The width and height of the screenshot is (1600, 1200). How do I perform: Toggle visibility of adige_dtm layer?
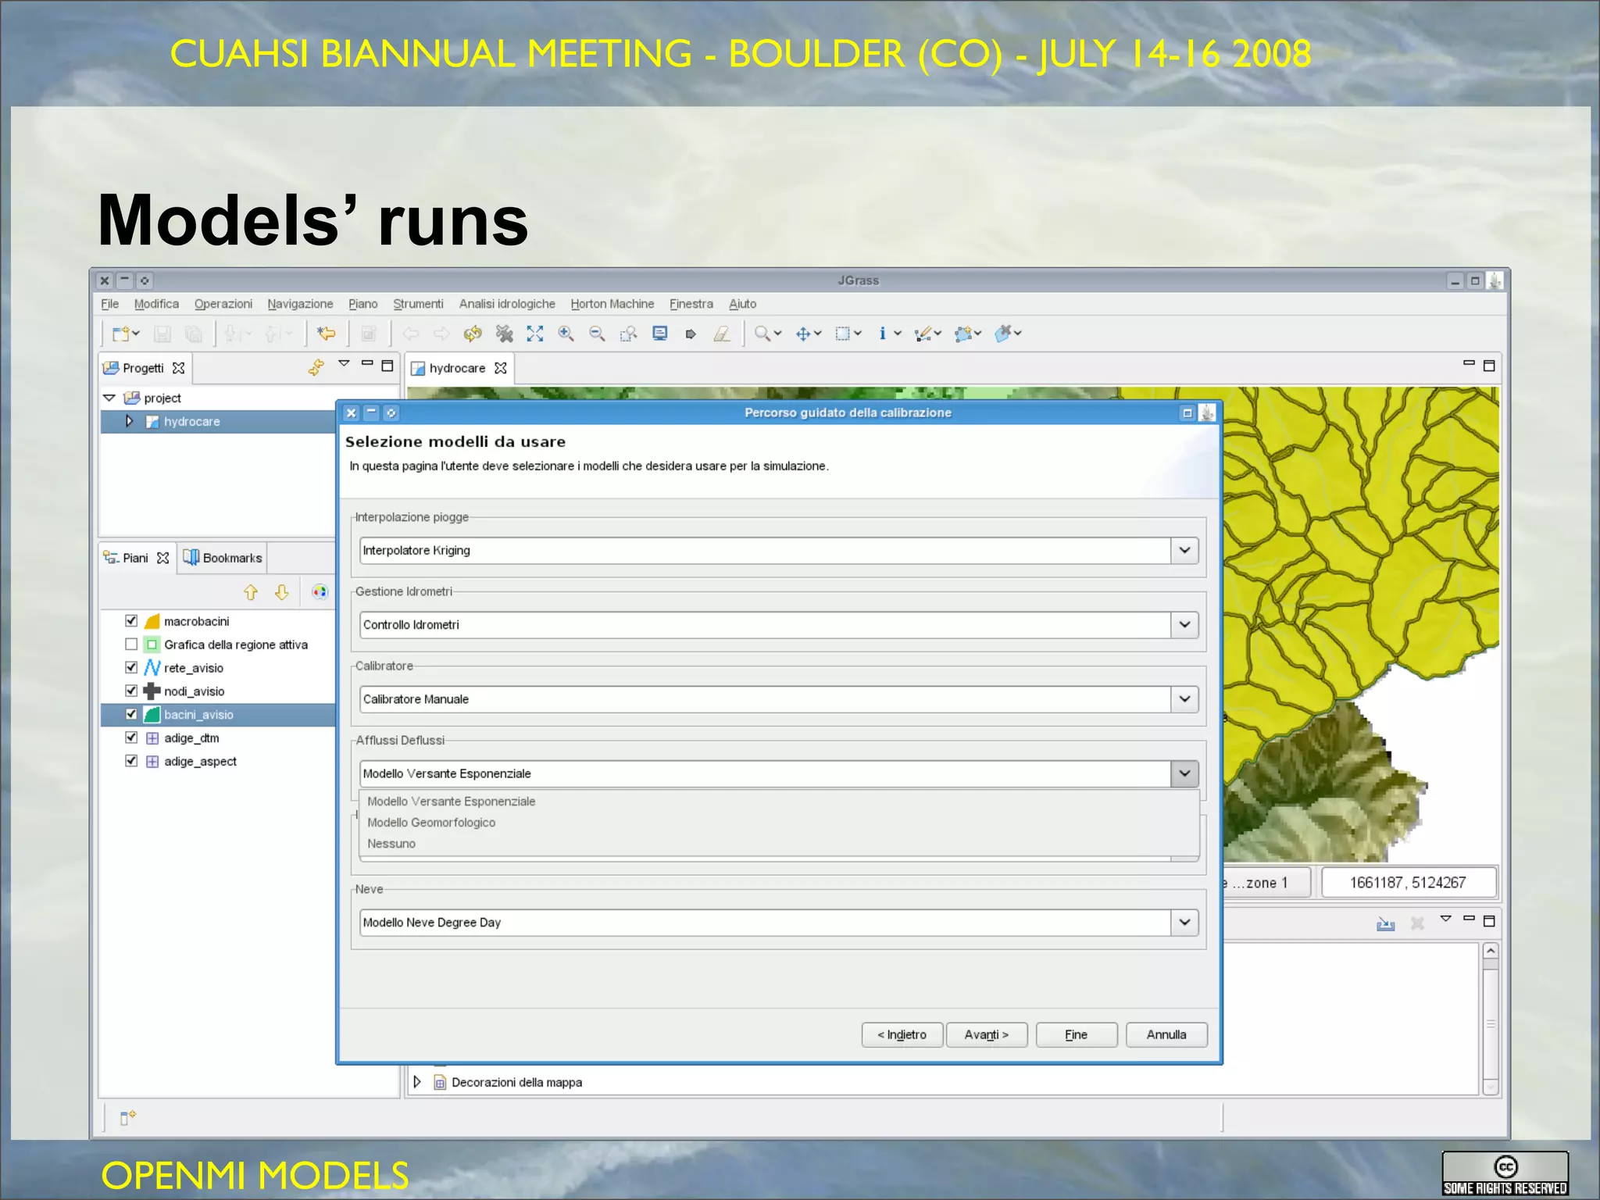(131, 737)
